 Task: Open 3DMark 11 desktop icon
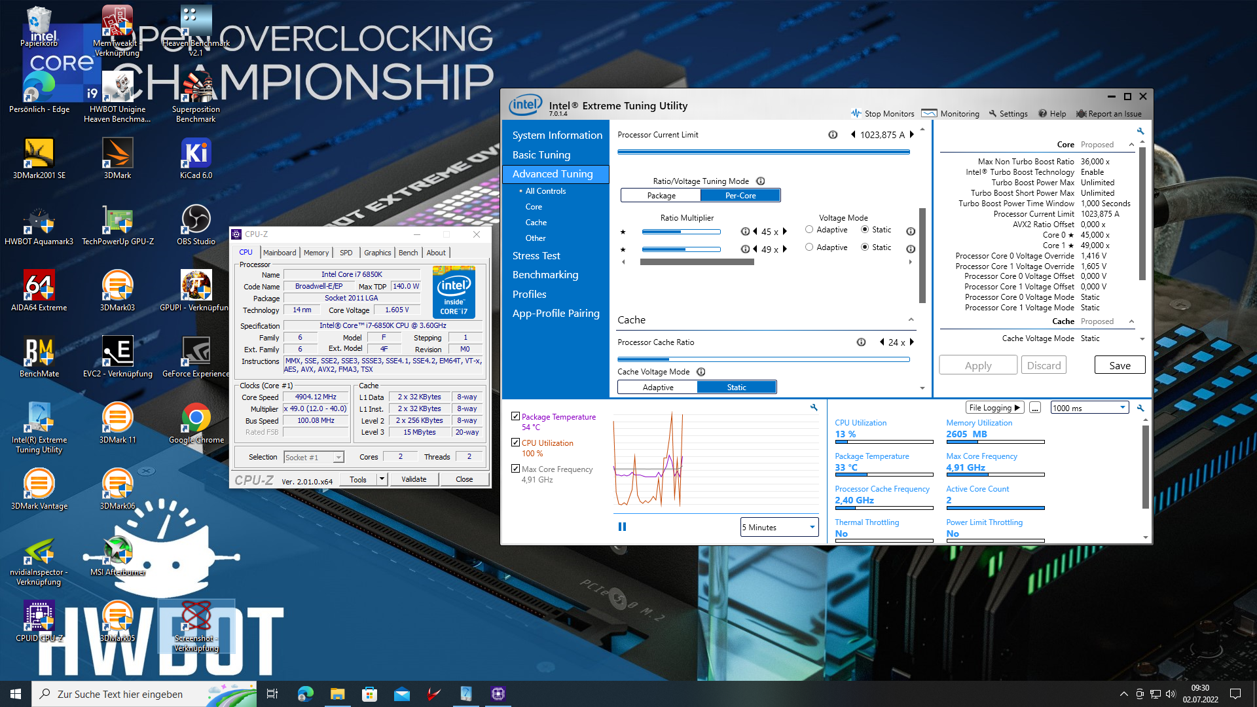[x=117, y=422]
